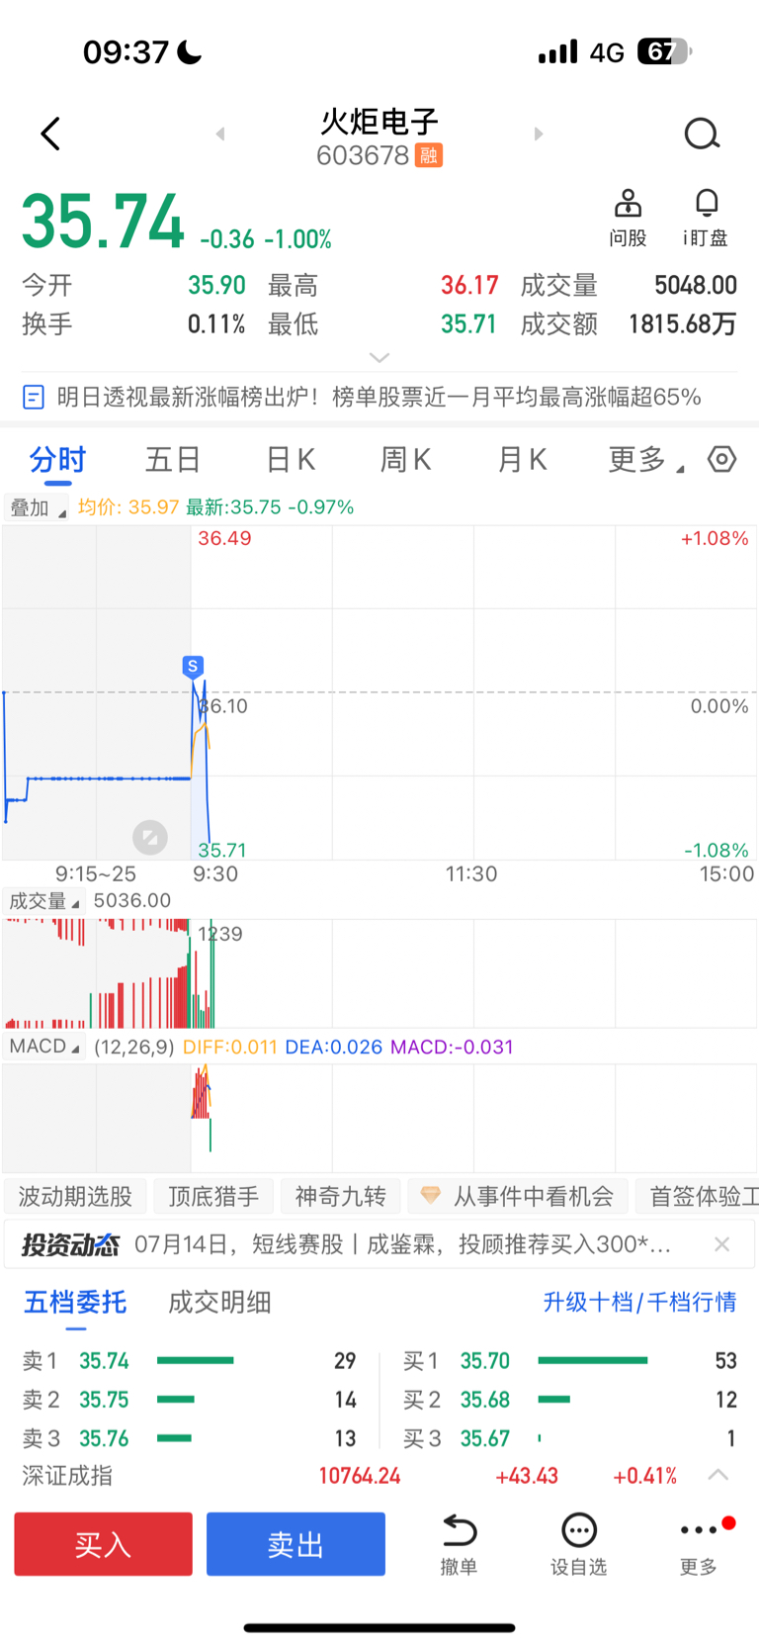Tap the index value 10764.24
This screenshot has height=1647, width=759.
click(x=360, y=1476)
